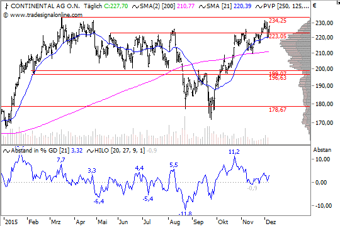Image resolution: width=340 pixels, height=226 pixels.
Task: Click the Sep time axis label
Action: tap(198, 222)
